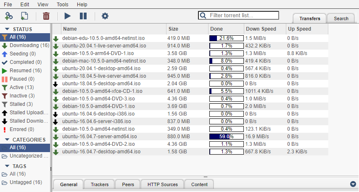This screenshot has height=192, width=359.
Task: Open Options via the gear icon
Action: 105,16
